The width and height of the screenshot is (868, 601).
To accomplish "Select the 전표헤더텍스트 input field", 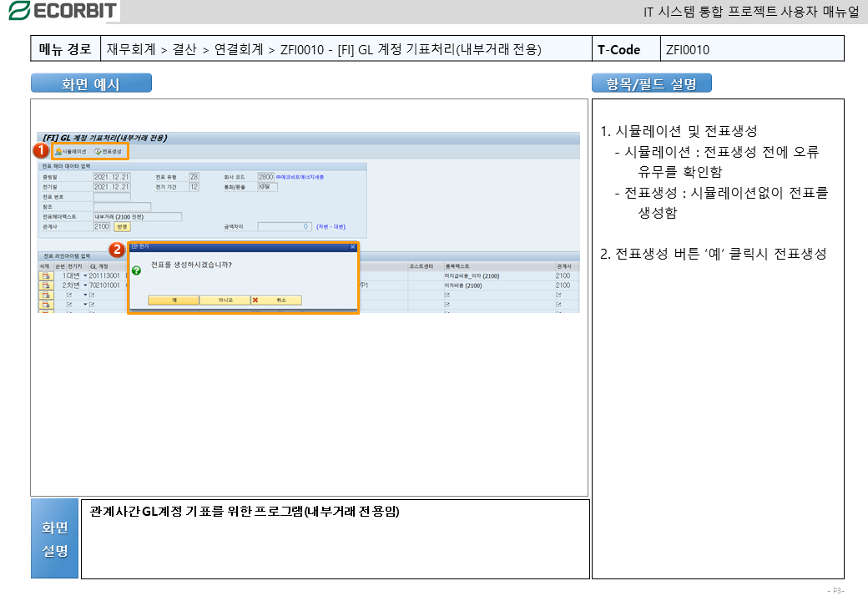I will pos(137,216).
